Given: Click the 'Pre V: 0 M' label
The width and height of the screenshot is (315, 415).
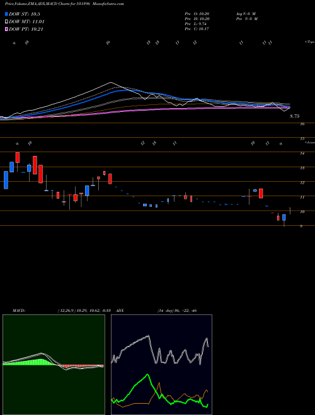Looking at the screenshot, I should tap(246, 19).
